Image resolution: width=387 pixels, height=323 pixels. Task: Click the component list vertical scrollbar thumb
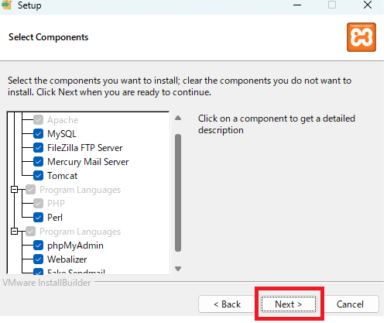(178, 193)
